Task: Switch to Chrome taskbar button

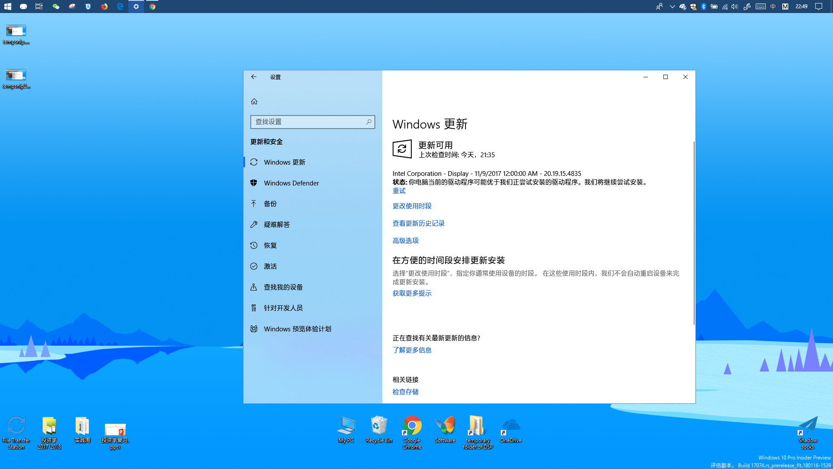Action: point(152,7)
